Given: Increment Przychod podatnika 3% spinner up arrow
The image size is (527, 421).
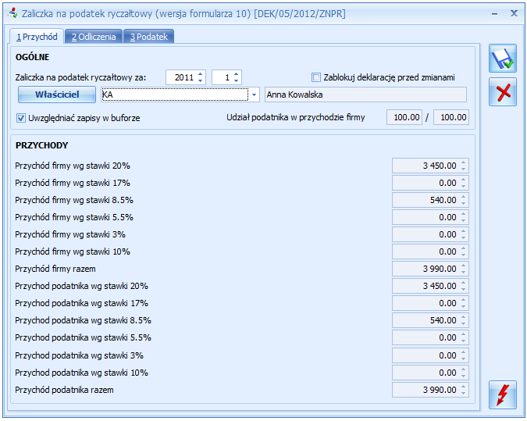Looking at the screenshot, I should coord(464,352).
